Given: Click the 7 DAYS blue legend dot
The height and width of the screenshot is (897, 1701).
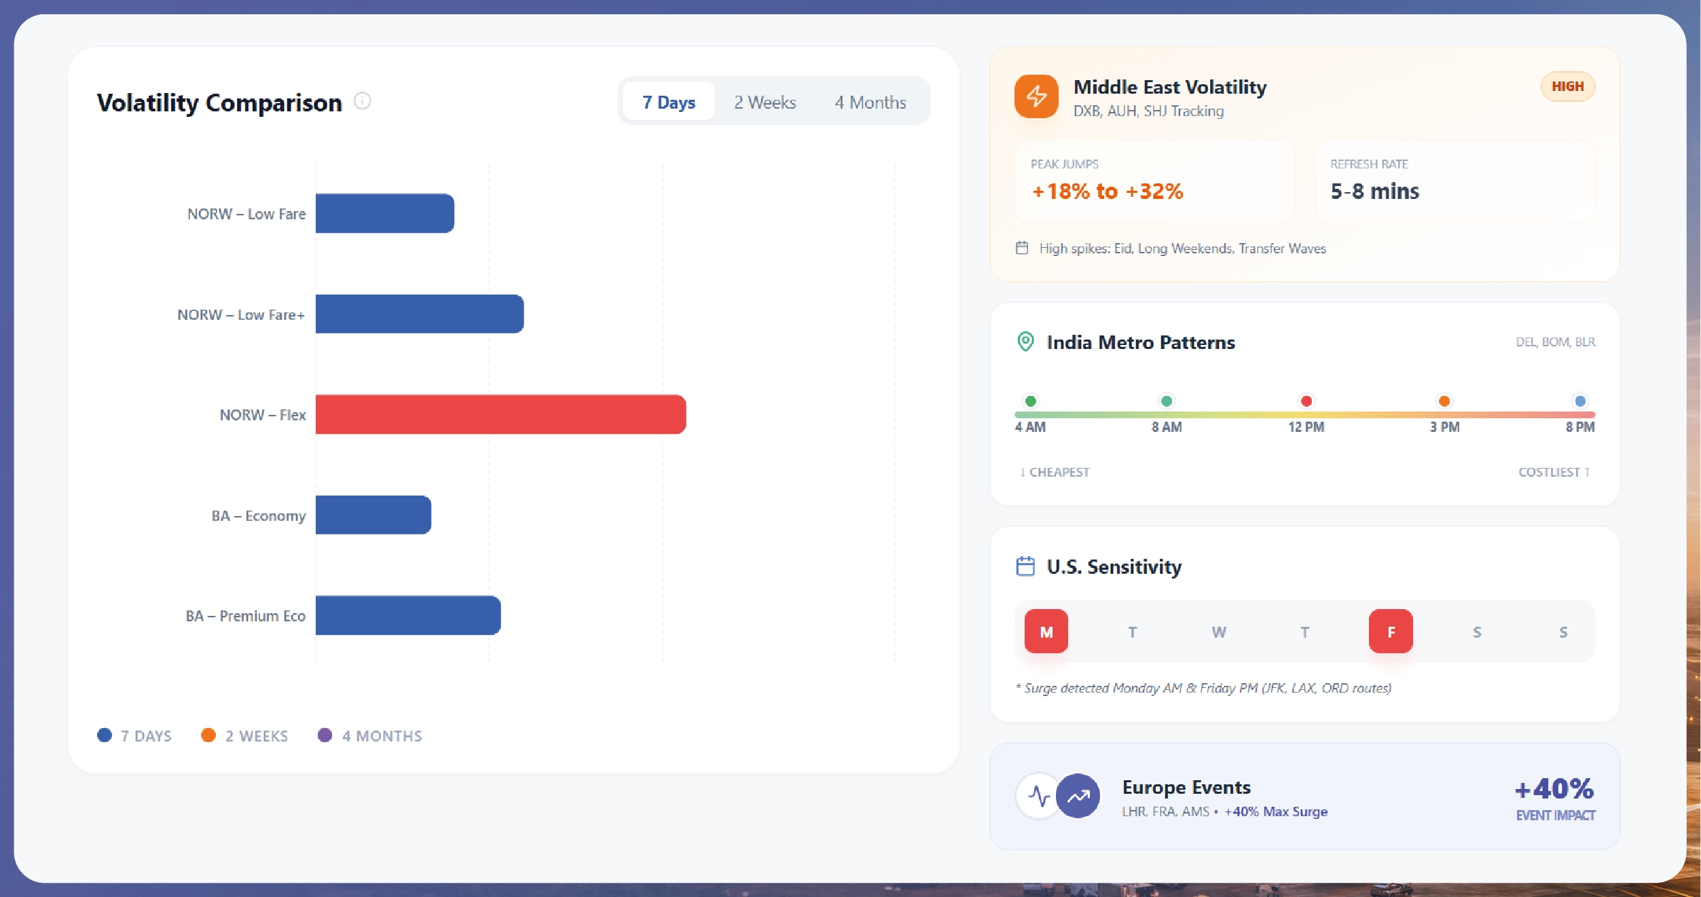Looking at the screenshot, I should 105,735.
